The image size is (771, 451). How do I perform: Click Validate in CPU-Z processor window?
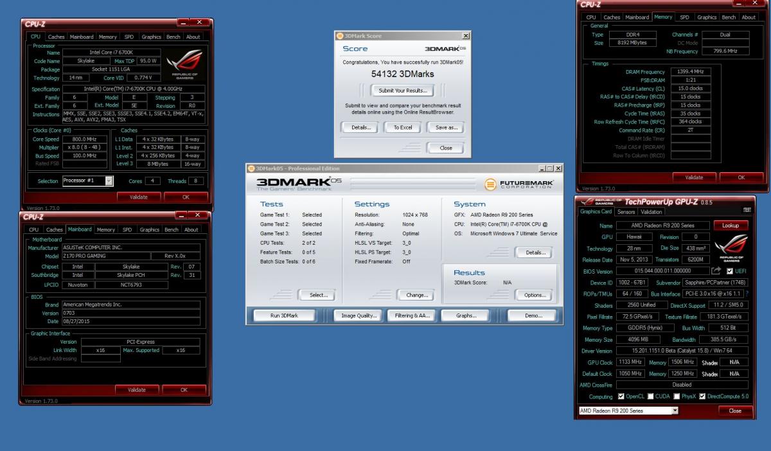pyautogui.click(x=137, y=197)
